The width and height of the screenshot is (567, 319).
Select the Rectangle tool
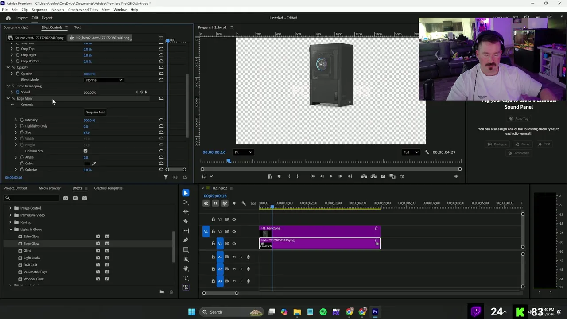coord(186,249)
